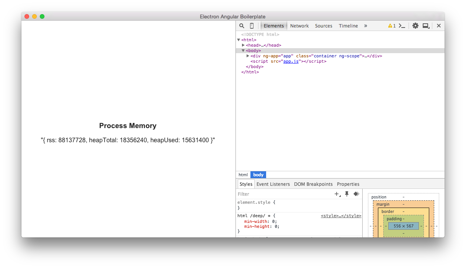Screen dimensions: 466x268
Task: Activate the inspect element magnifier icon
Action: [x=242, y=26]
